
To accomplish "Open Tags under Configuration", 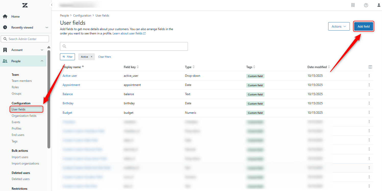I will 15,141.
